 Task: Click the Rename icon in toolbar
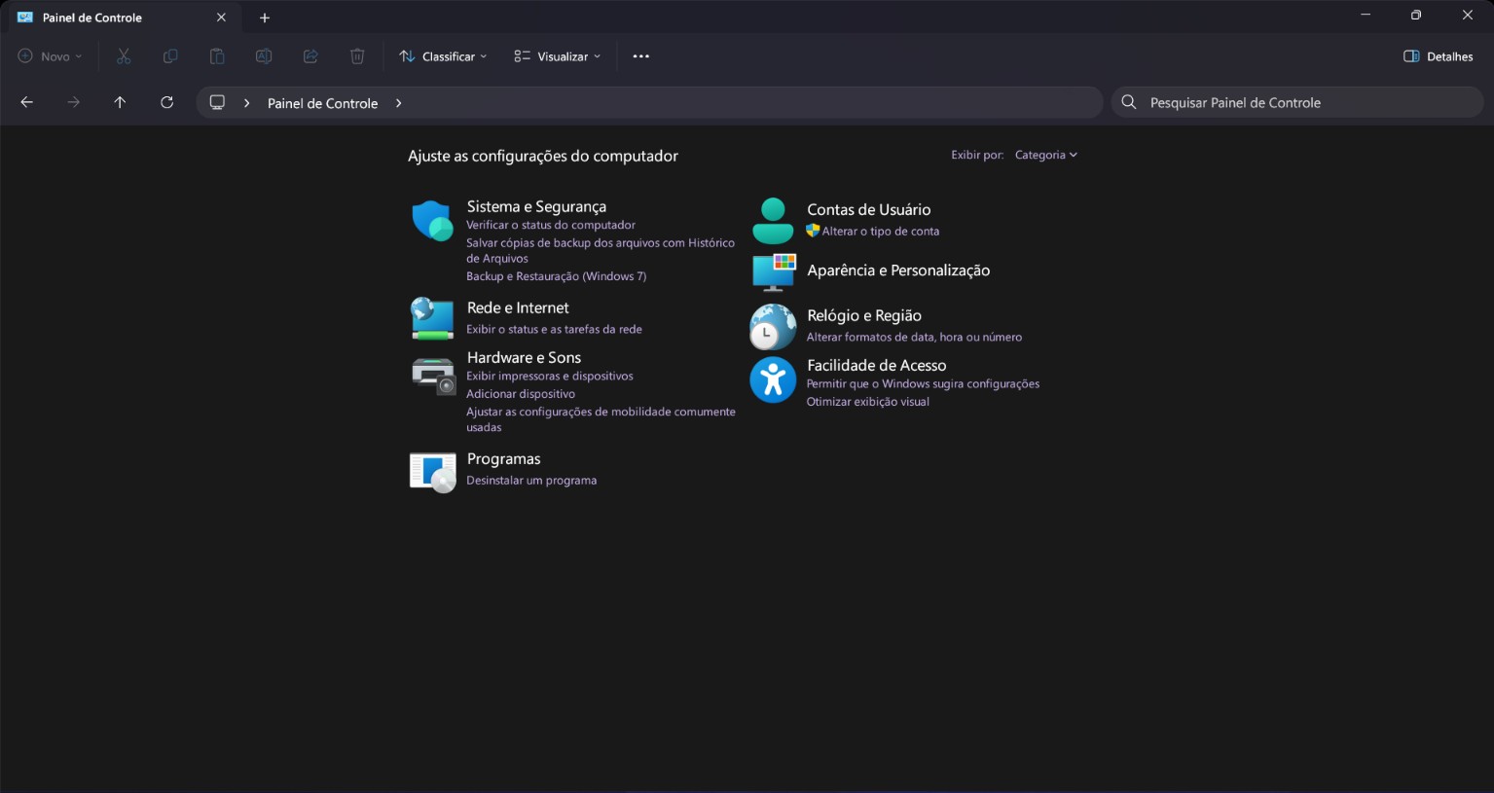pyautogui.click(x=264, y=56)
